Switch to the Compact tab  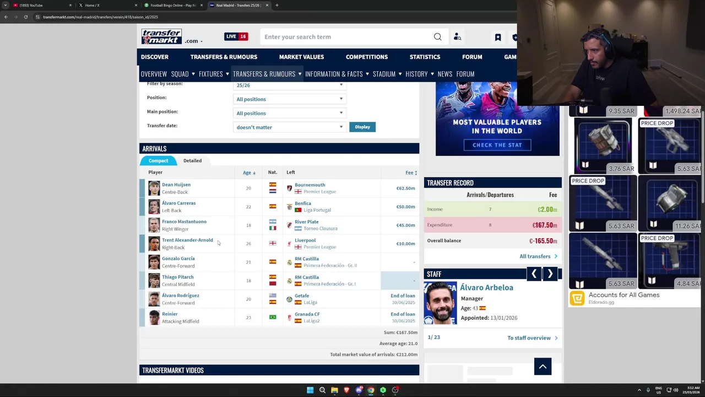tap(158, 160)
